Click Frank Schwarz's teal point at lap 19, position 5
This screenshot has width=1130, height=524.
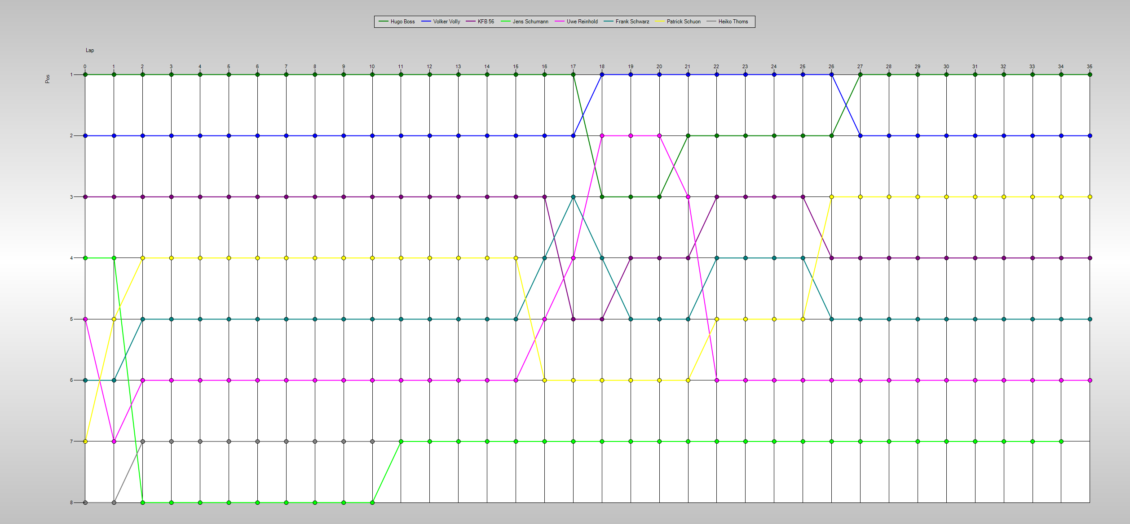631,319
